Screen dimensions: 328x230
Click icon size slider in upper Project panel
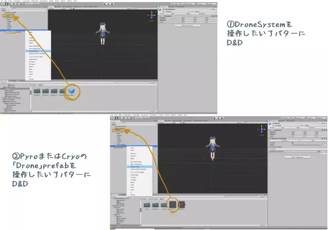(x=153, y=112)
